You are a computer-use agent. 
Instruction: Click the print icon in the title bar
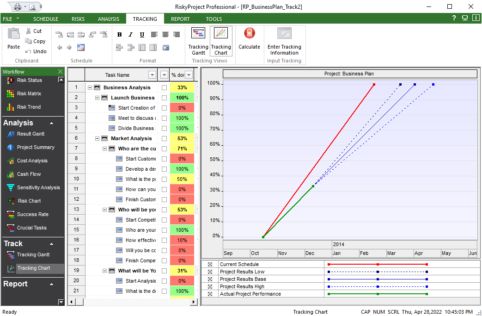[18, 6]
